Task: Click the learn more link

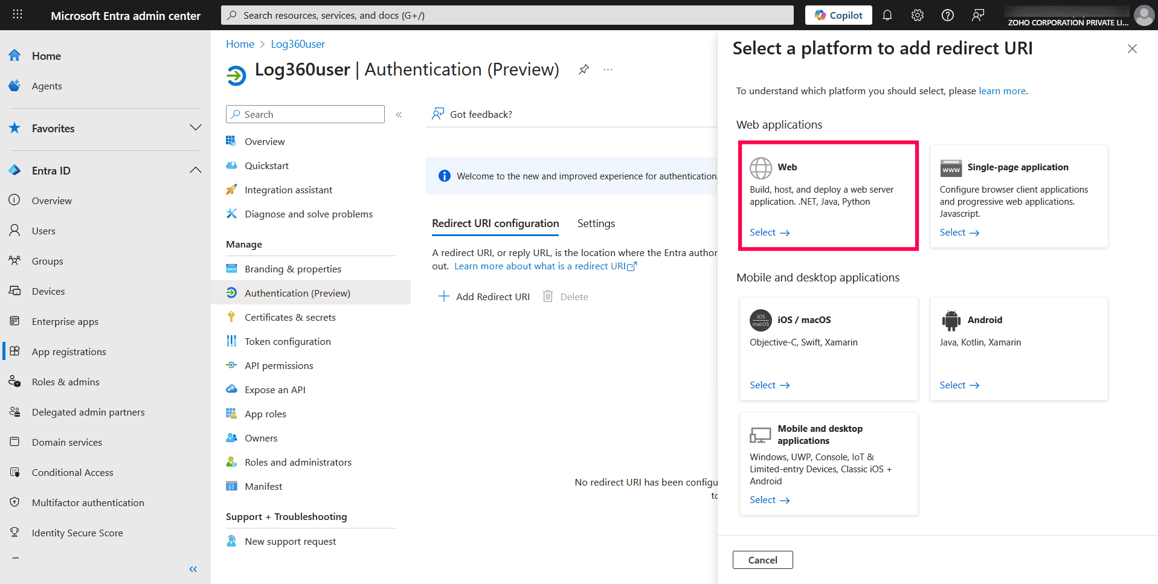Action: click(x=1002, y=91)
